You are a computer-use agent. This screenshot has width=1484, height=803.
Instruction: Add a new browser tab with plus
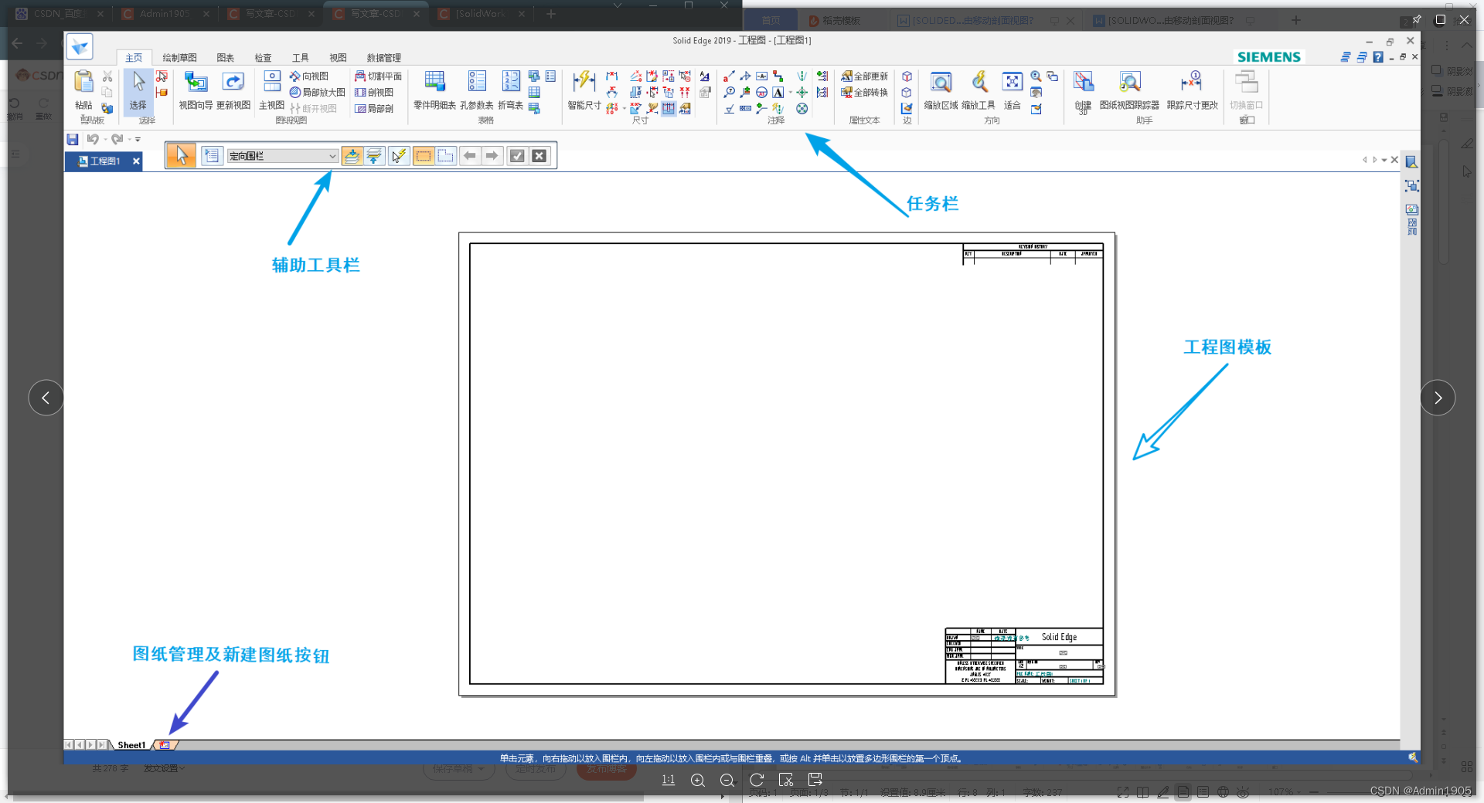[x=551, y=14]
